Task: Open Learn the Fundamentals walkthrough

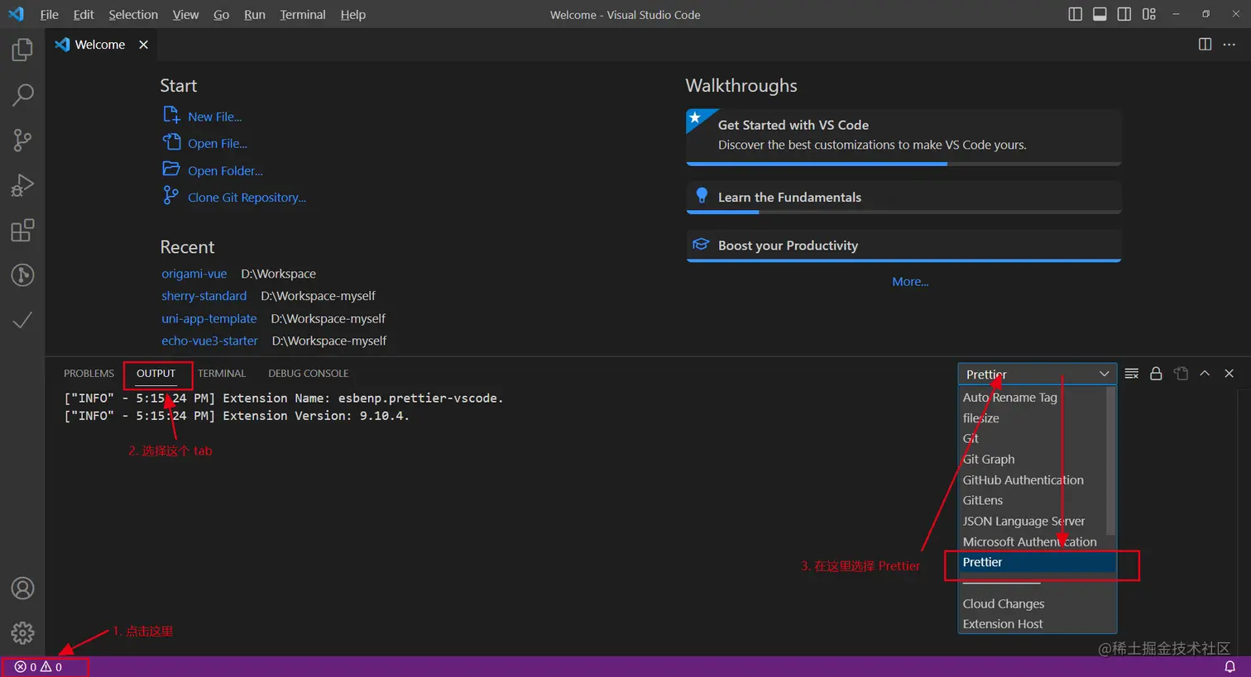Action: click(x=903, y=198)
